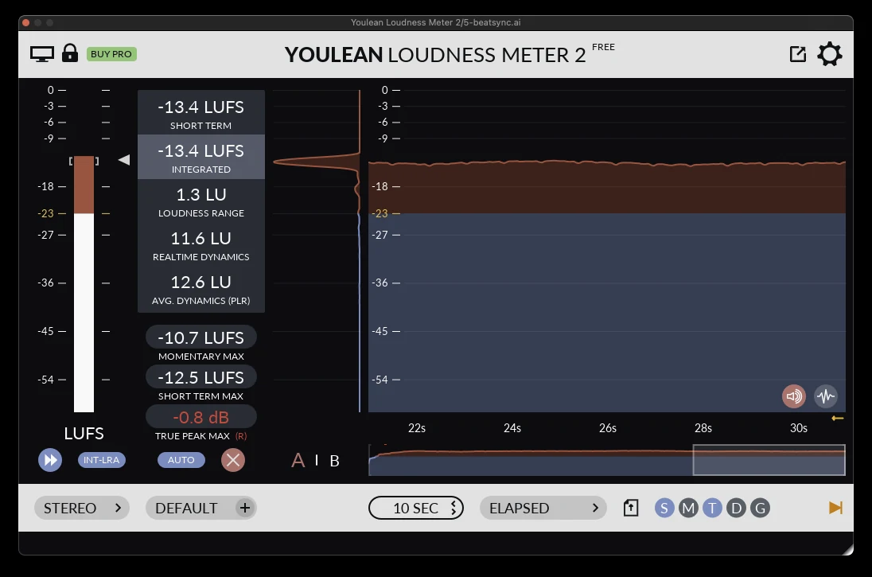Select state B
The image size is (872, 577).
334,461
